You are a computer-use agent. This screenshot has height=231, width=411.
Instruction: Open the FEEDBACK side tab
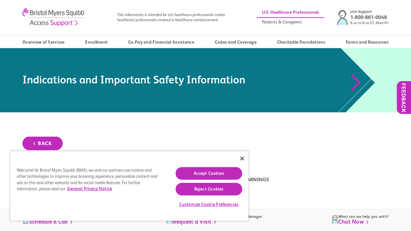tap(404, 98)
